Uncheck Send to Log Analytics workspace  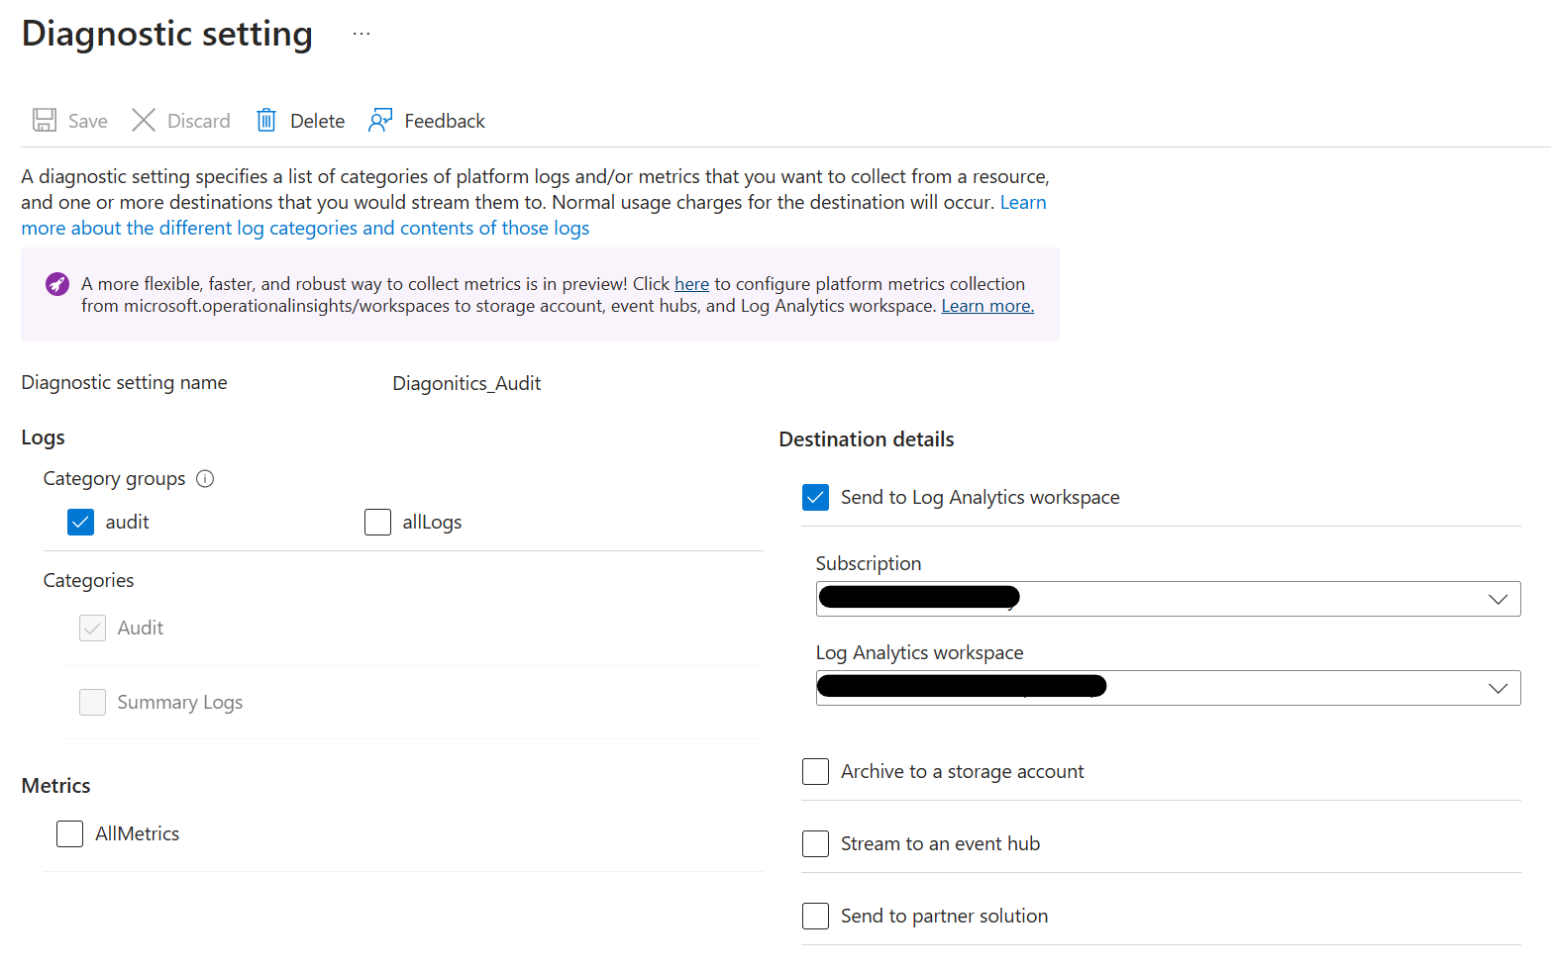(x=815, y=497)
